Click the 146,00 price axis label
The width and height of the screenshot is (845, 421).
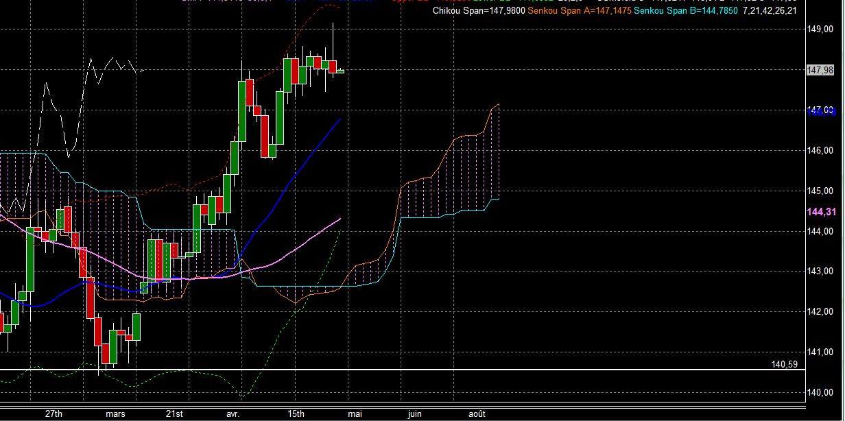tap(820, 151)
